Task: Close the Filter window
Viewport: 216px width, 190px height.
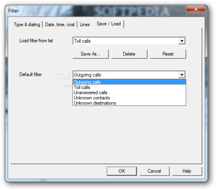Action: (x=195, y=9)
